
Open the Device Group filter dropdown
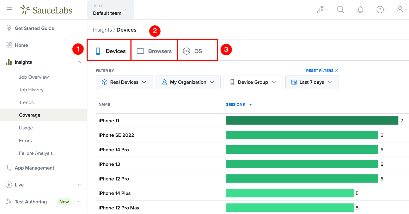pyautogui.click(x=253, y=82)
